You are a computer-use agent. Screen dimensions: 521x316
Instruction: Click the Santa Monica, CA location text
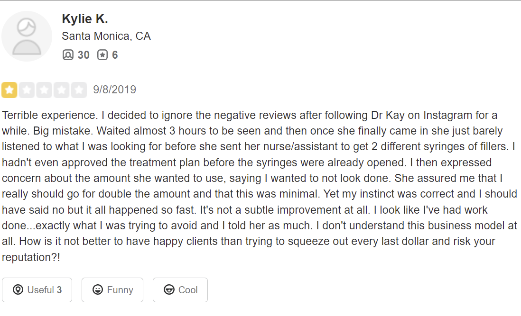106,36
